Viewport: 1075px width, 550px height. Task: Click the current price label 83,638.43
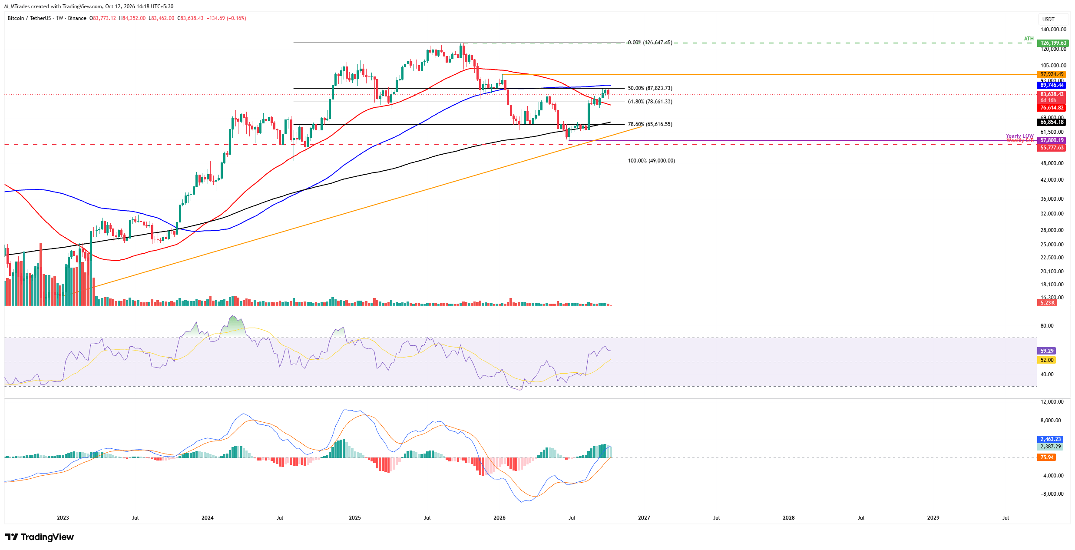[x=1052, y=94]
